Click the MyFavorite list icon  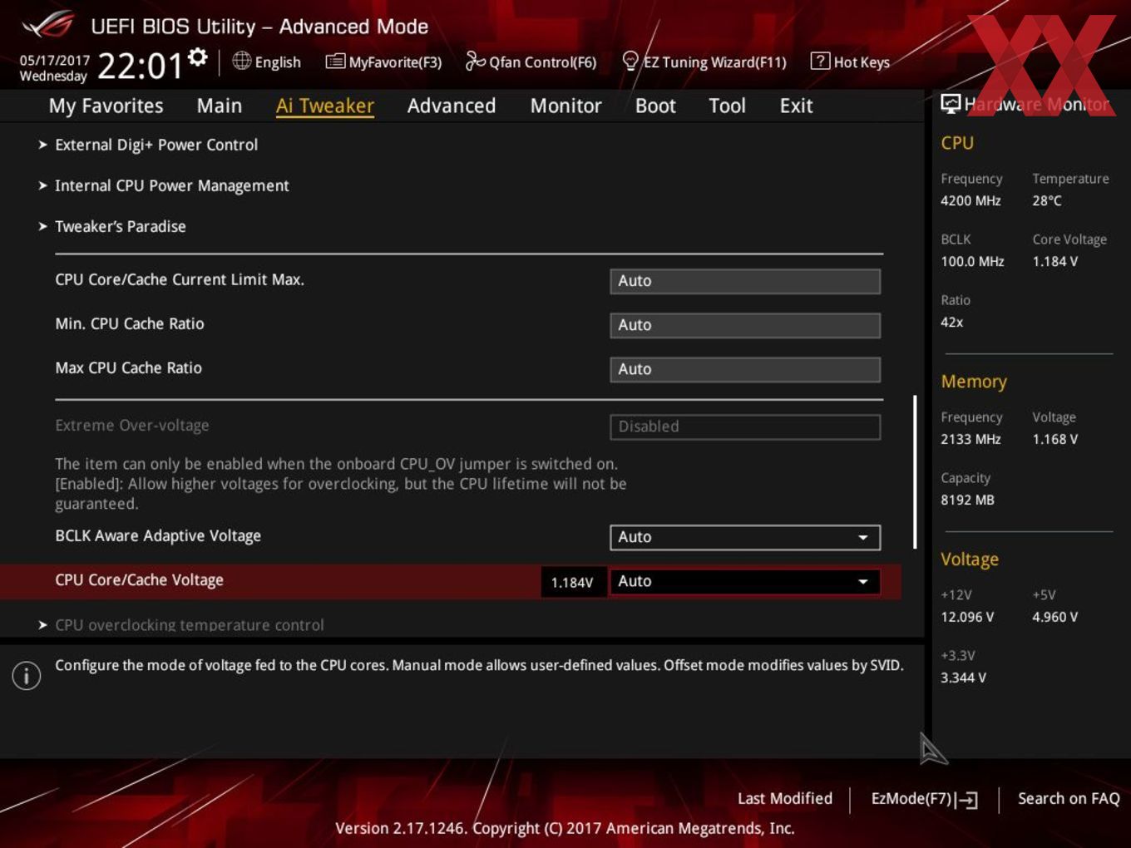pos(335,61)
